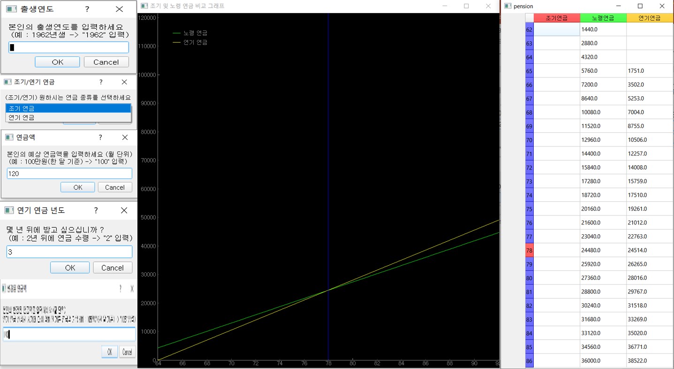This screenshot has height=369, width=674.
Task: Click cell 20160.0 in row 75
Action: [603, 209]
